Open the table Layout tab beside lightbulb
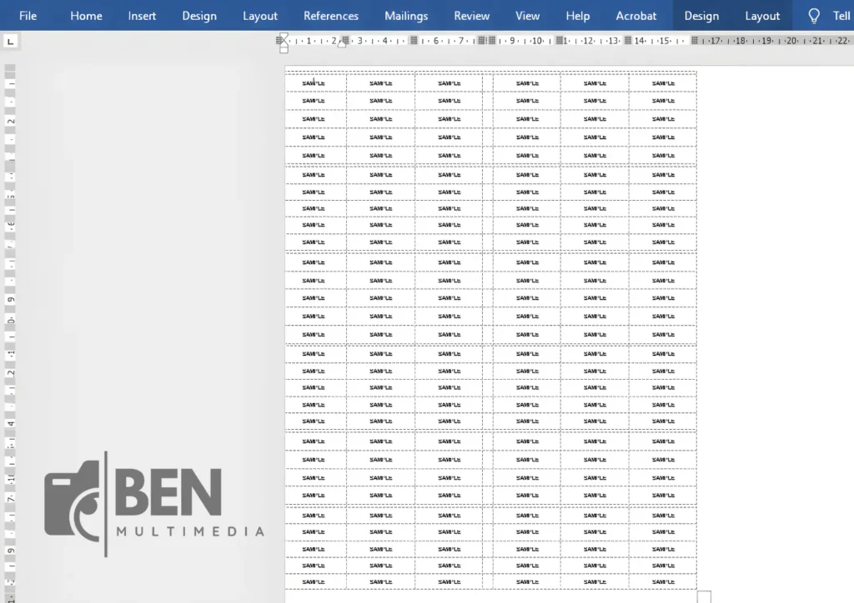This screenshot has width=854, height=603. click(x=762, y=16)
